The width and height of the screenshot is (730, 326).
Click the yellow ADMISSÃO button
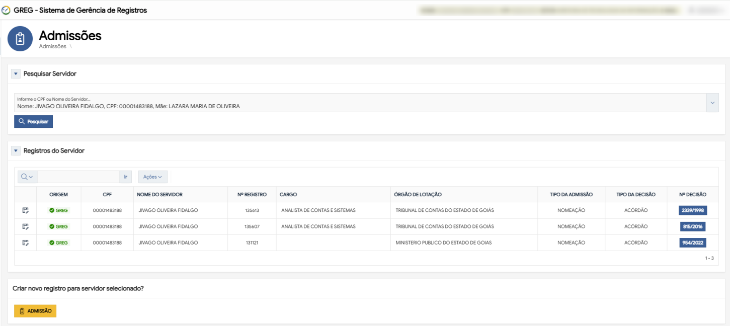(35, 311)
